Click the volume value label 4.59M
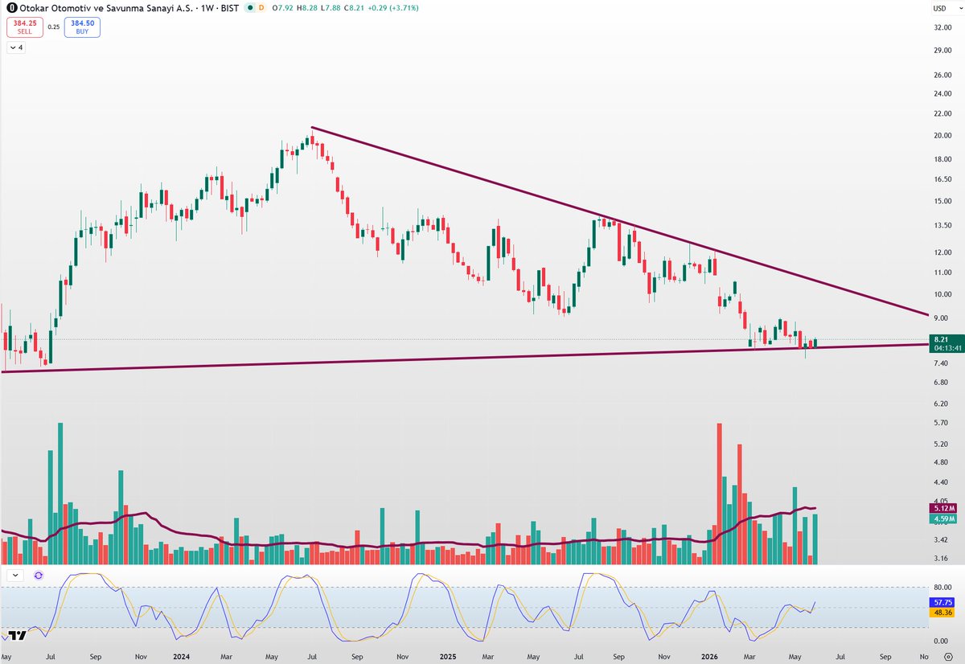965x664 pixels. click(x=942, y=519)
